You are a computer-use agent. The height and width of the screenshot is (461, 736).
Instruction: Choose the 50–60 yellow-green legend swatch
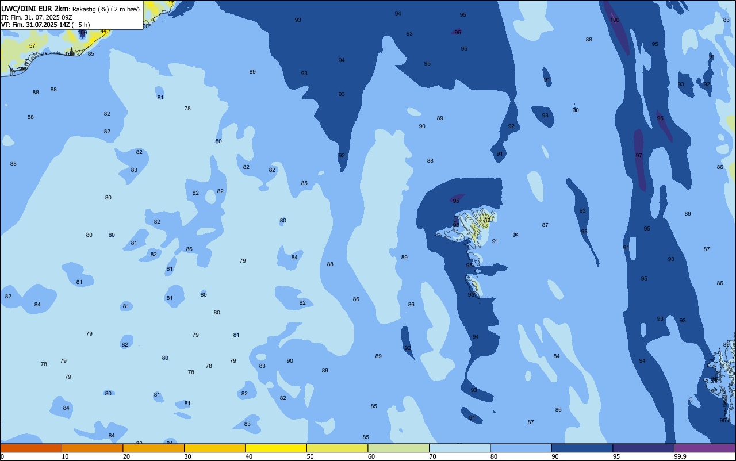point(337,448)
